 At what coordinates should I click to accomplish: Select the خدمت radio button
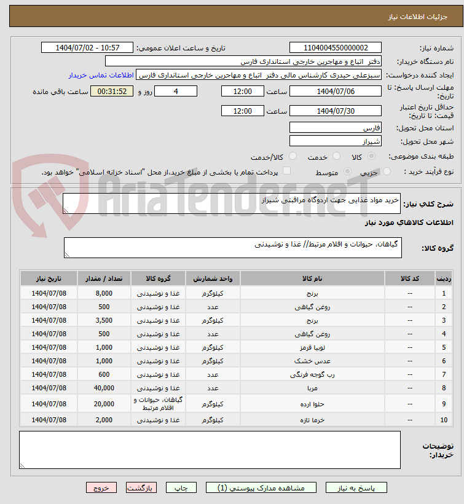(336, 156)
